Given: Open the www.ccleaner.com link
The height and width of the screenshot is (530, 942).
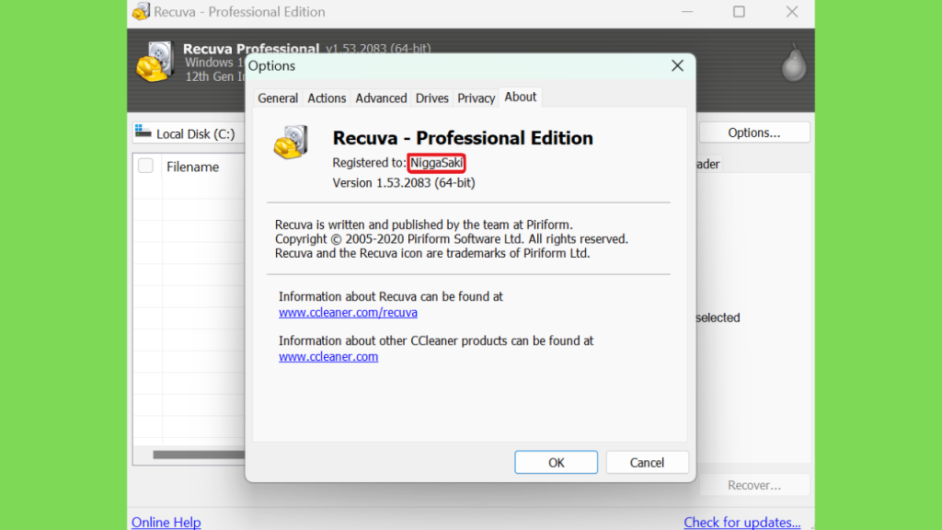Looking at the screenshot, I should 328,356.
